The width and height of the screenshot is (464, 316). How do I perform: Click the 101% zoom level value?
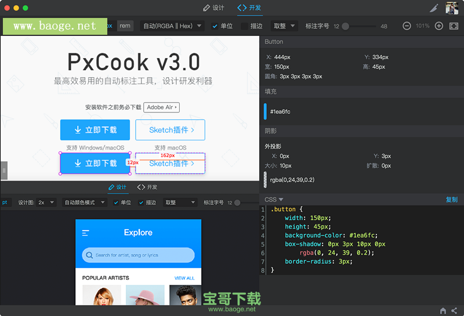pyautogui.click(x=423, y=26)
